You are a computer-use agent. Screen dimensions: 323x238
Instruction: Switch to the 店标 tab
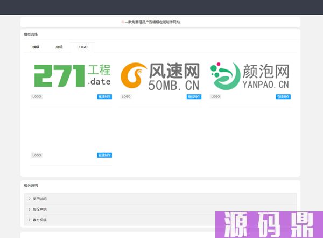[x=59, y=47]
